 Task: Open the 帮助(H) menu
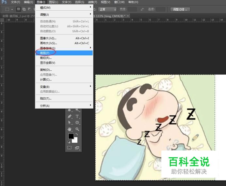133,2
